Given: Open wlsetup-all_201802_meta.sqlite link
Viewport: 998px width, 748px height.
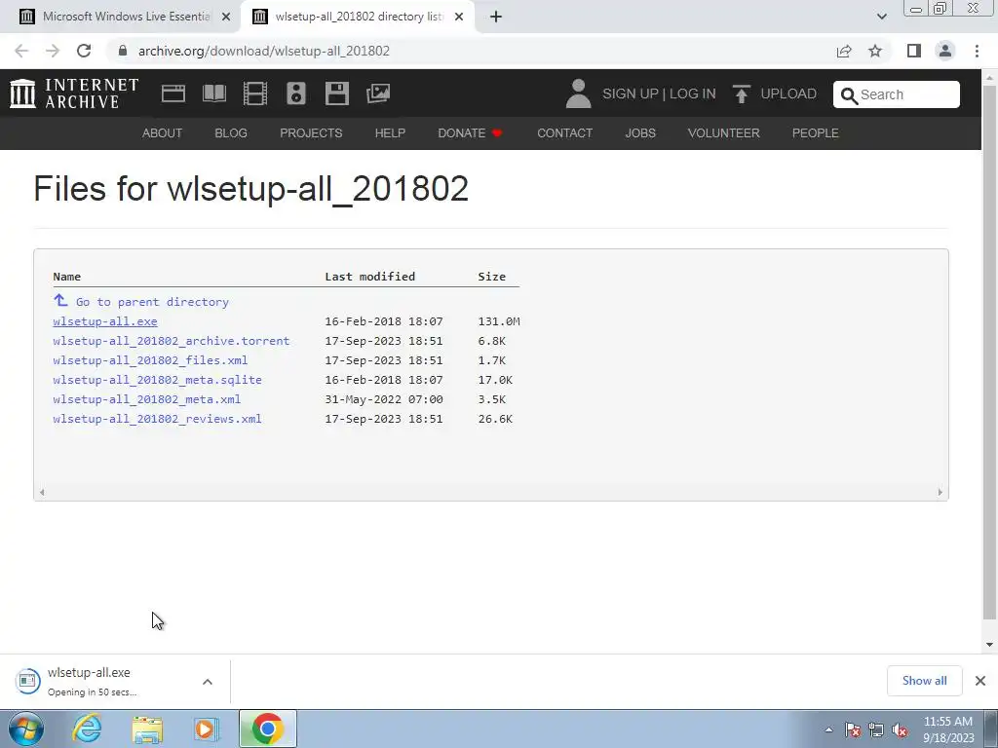Looking at the screenshot, I should (x=157, y=380).
